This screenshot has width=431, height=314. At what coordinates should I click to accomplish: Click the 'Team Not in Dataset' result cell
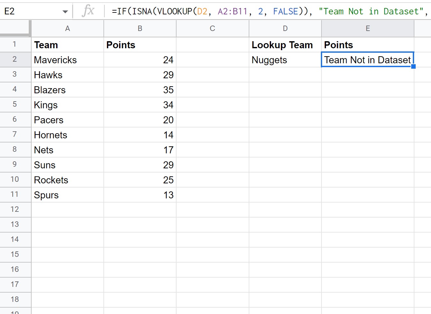point(368,60)
